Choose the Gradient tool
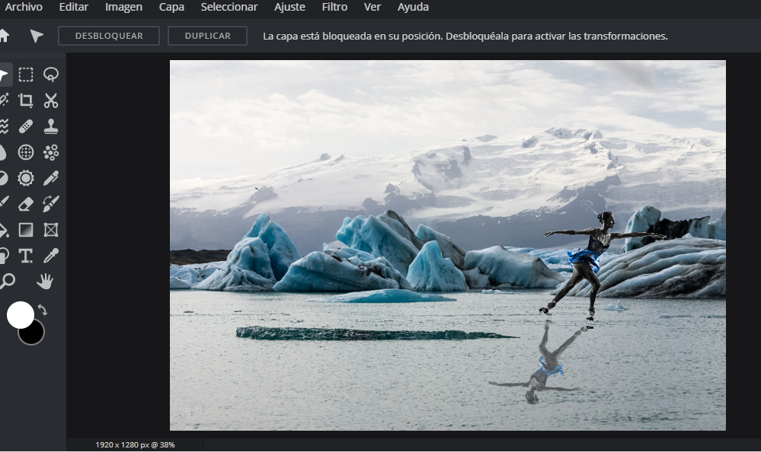The image size is (761, 452). point(26,230)
